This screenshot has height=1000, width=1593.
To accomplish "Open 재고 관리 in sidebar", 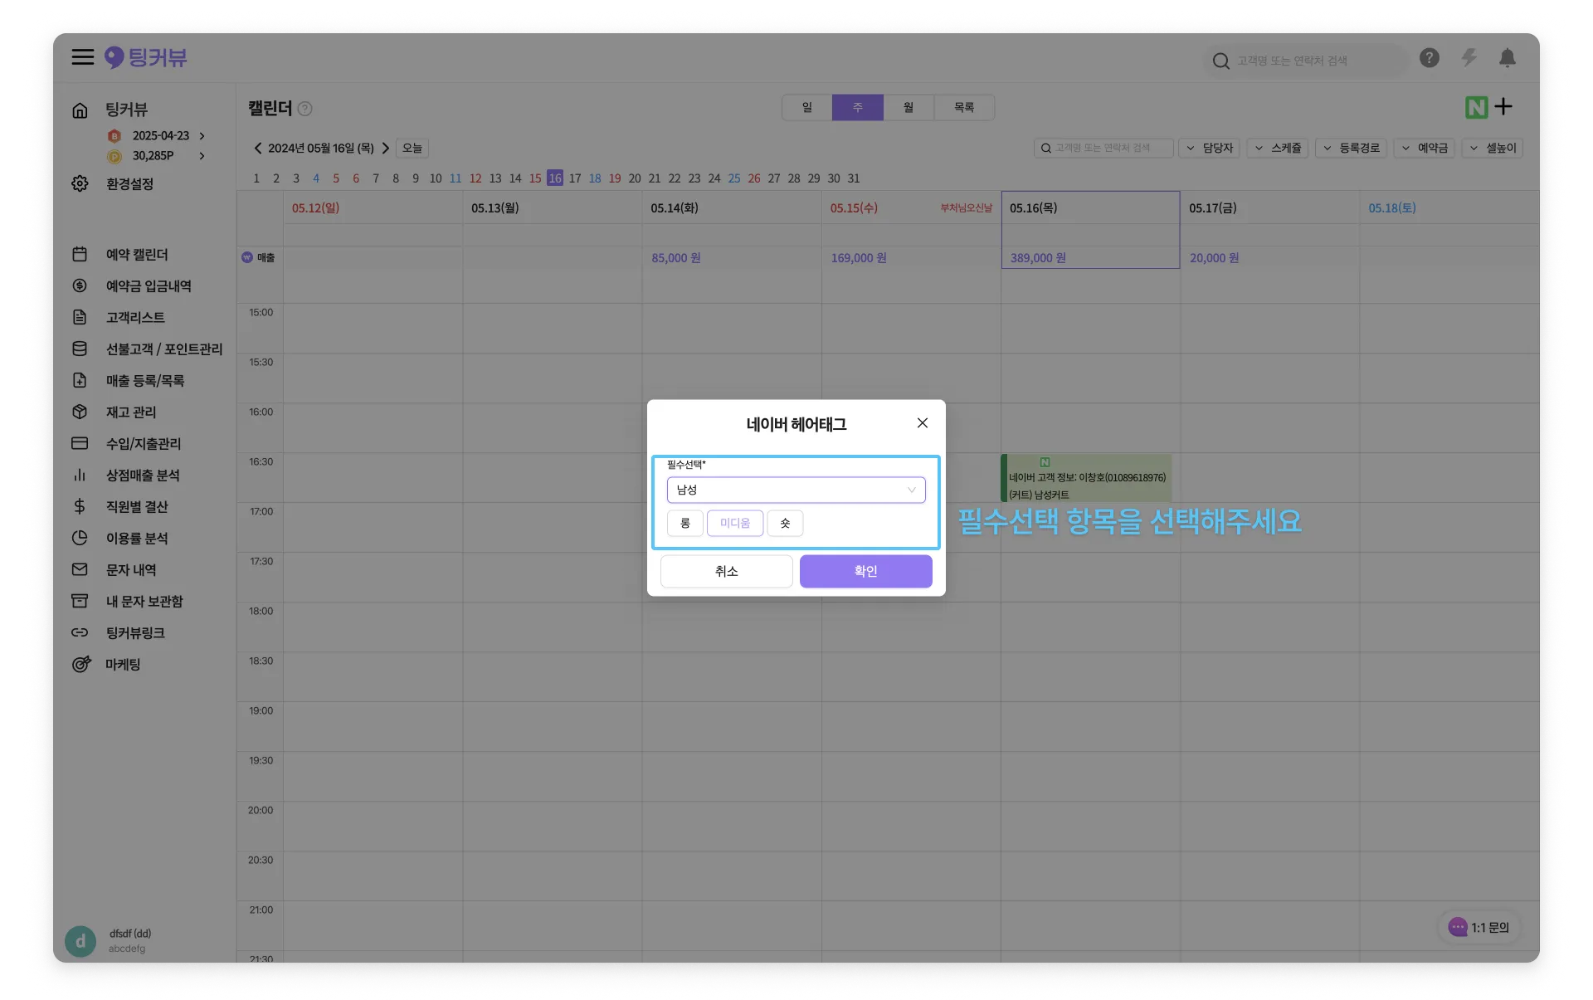I will point(130,412).
